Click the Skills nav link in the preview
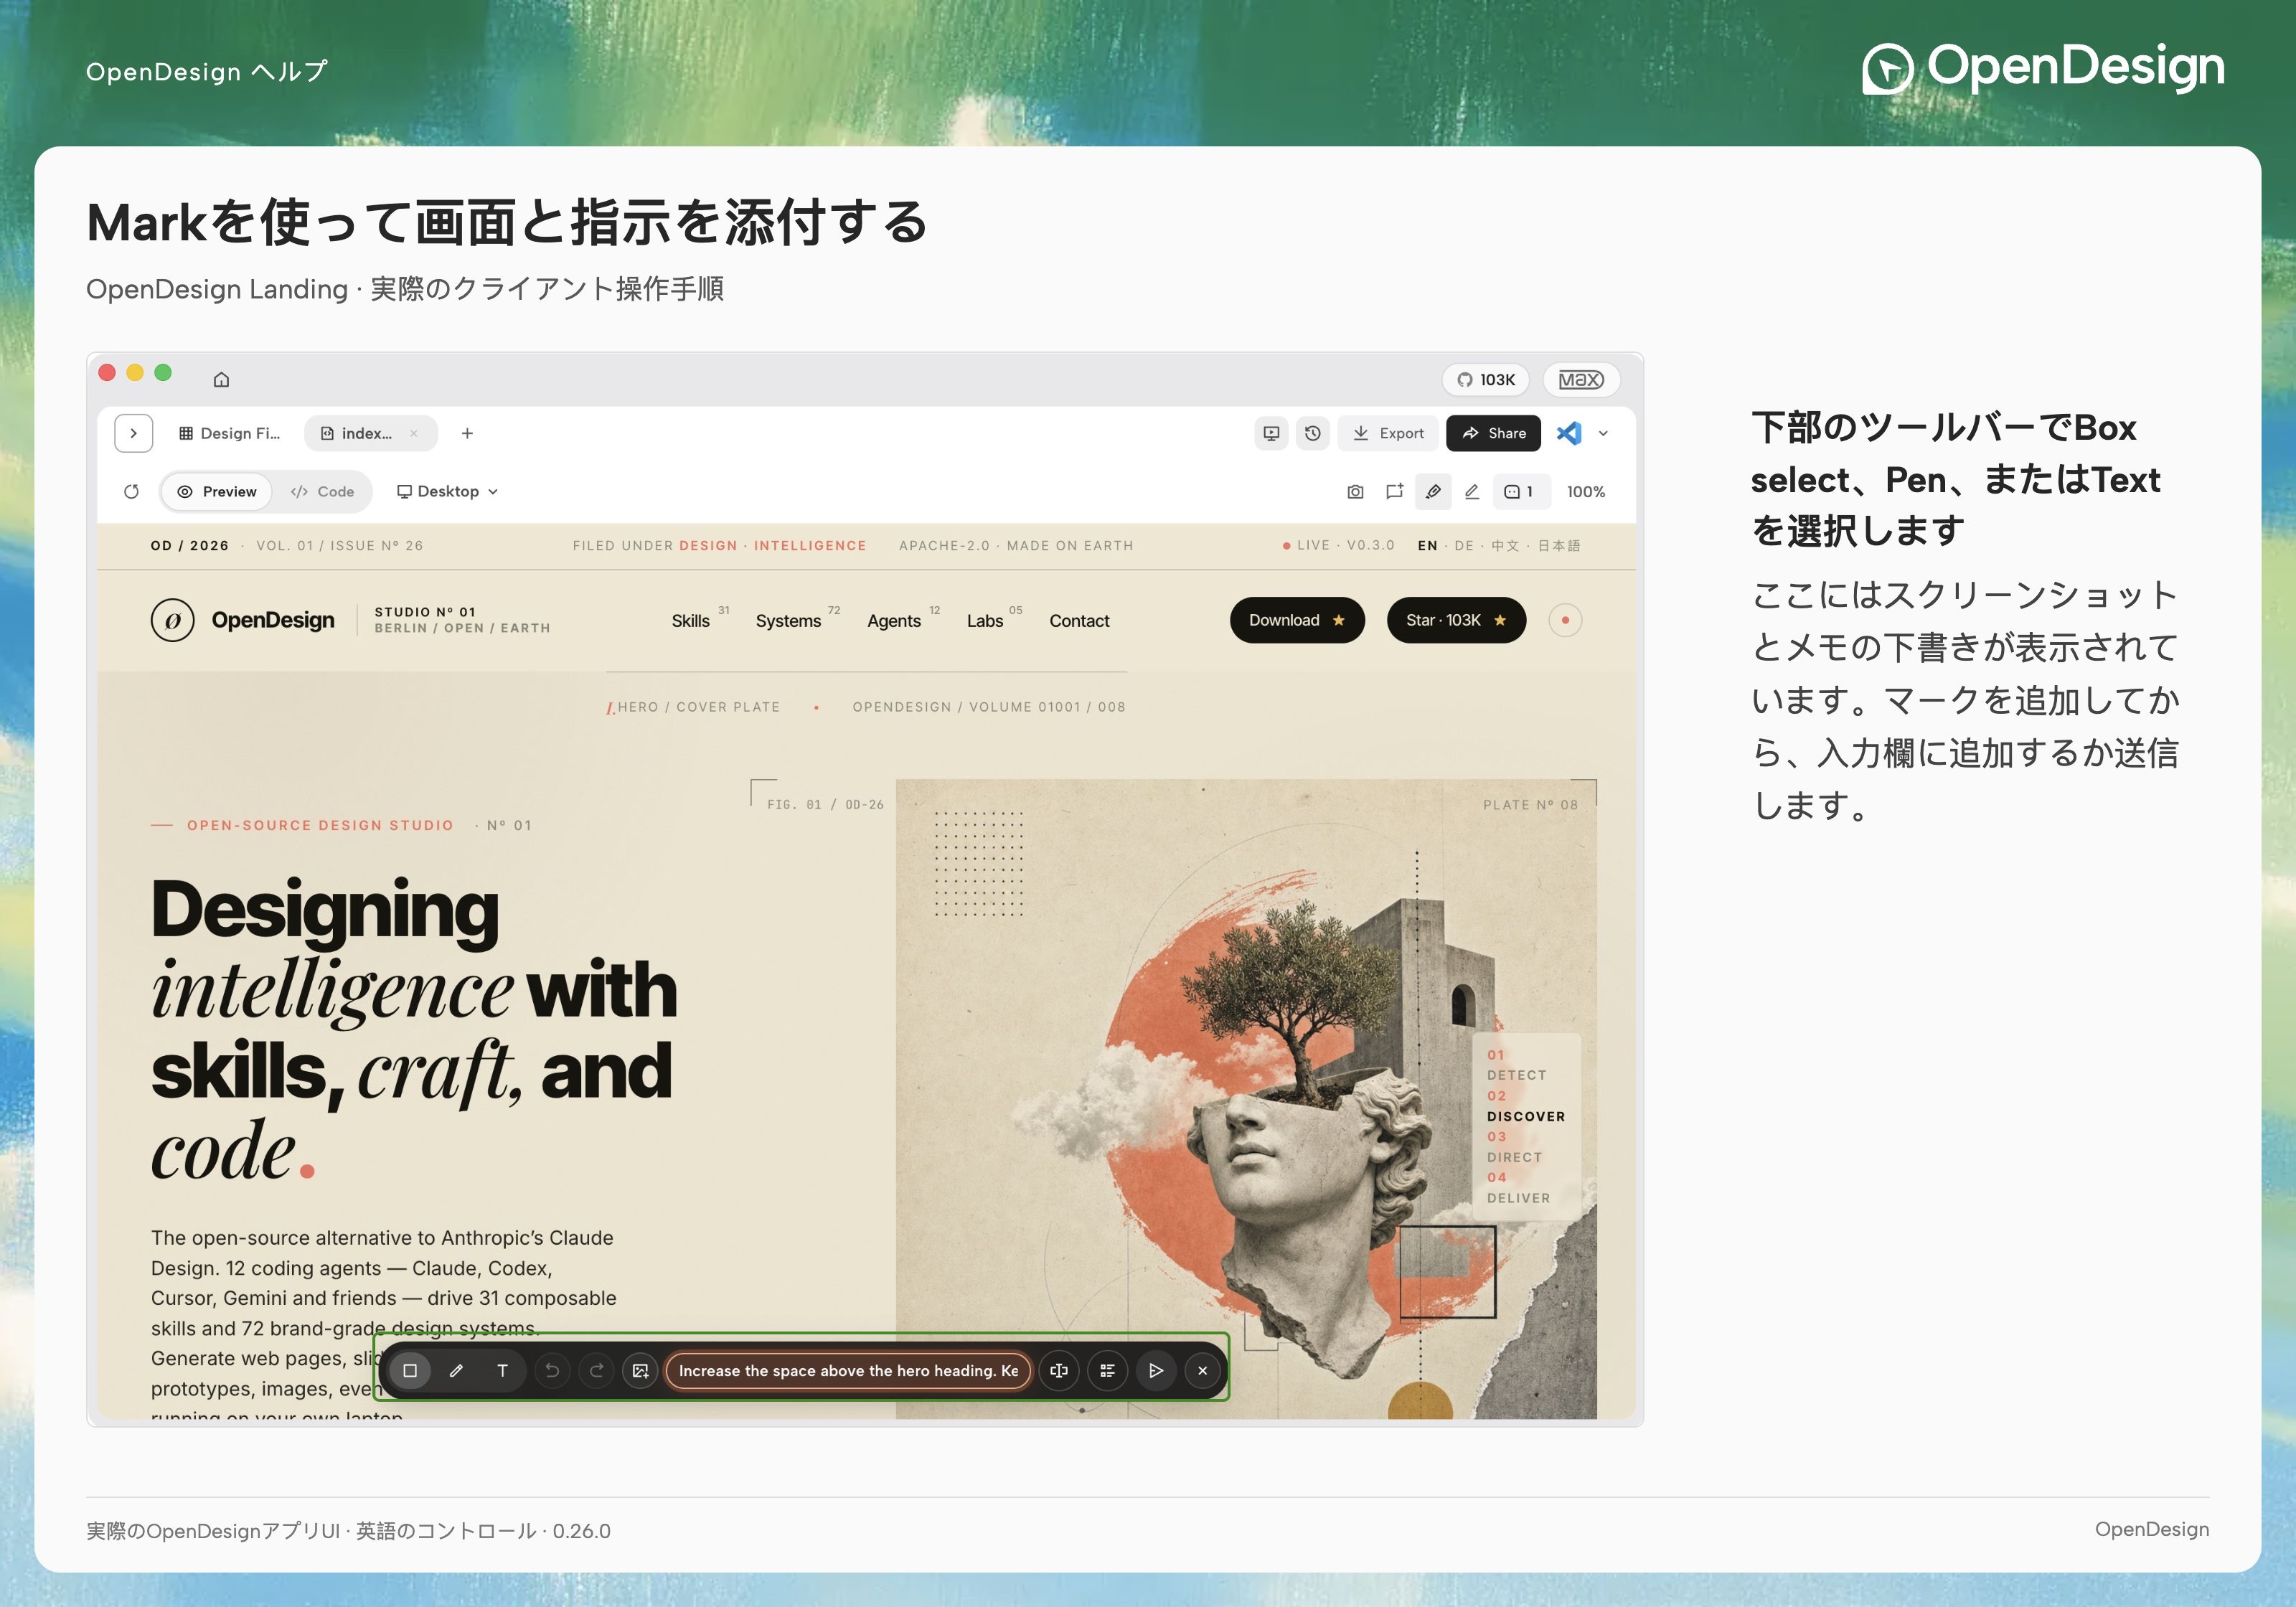 [x=690, y=620]
